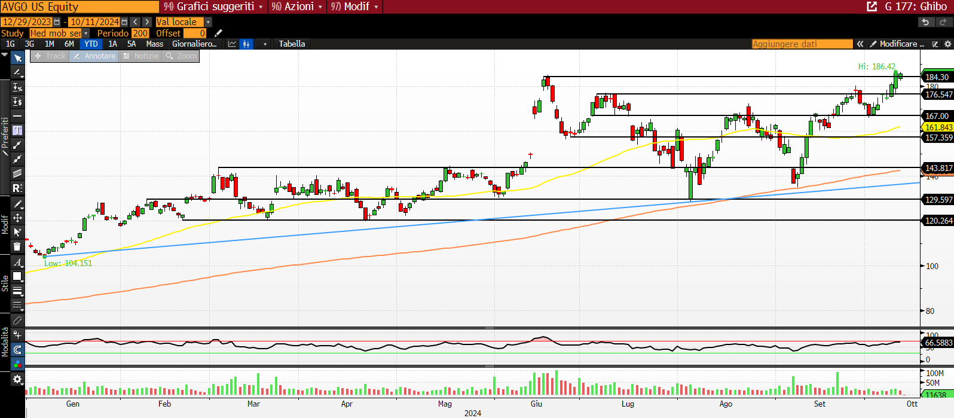The image size is (954, 418).
Task: Click the magnet snap mode icon
Action: tap(17, 335)
